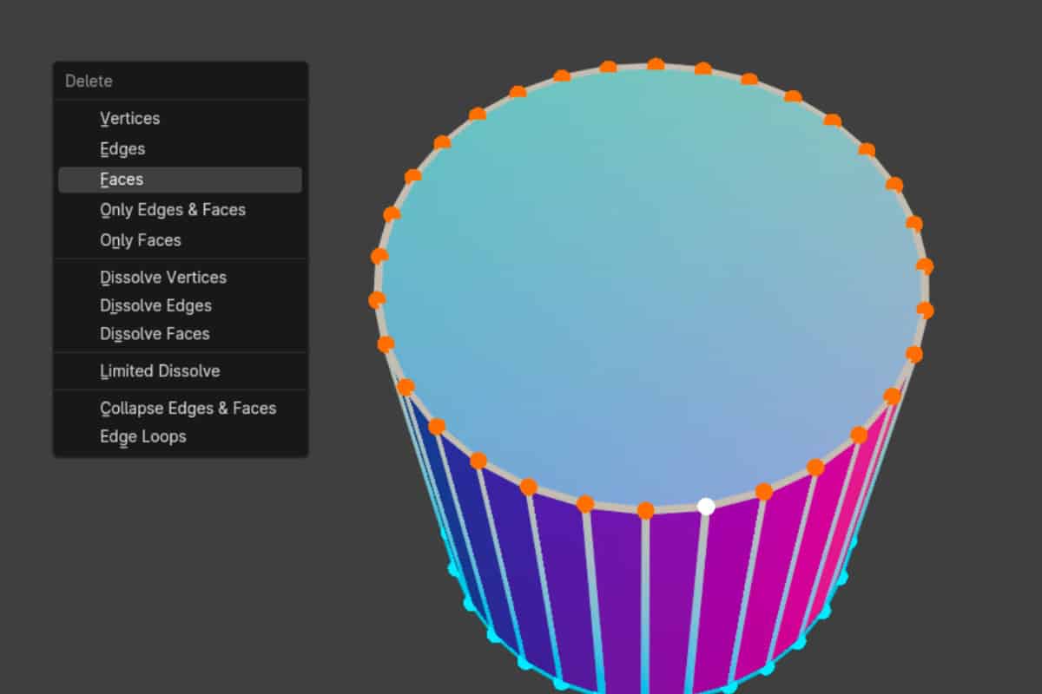The width and height of the screenshot is (1042, 694).
Task: Choose Only Edges & Faces
Action: (172, 209)
